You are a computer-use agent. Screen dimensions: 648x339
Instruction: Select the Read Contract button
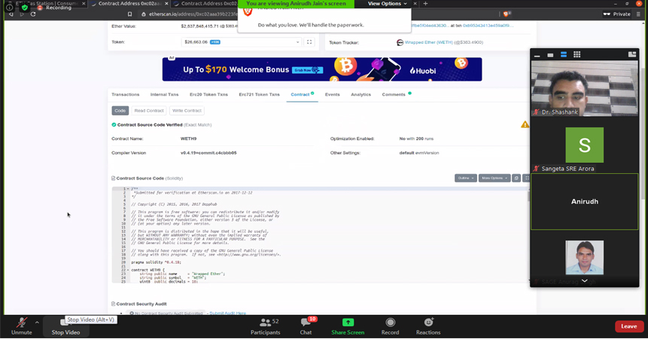(149, 111)
